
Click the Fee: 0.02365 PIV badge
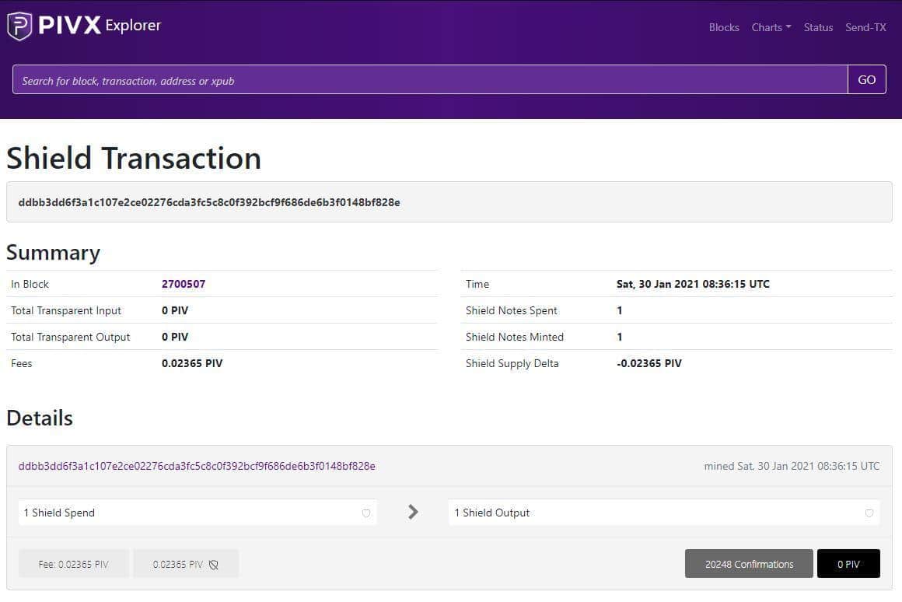(x=74, y=564)
